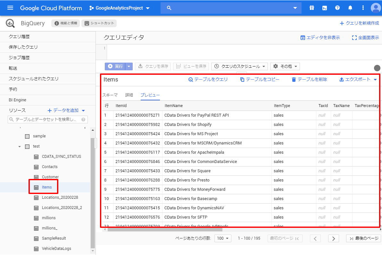Viewport: 382px width, 255px height.
Task: Click the user account avatar
Action: click(x=376, y=8)
